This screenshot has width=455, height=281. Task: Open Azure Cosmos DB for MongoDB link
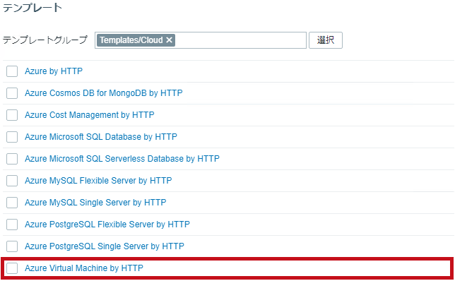104,93
